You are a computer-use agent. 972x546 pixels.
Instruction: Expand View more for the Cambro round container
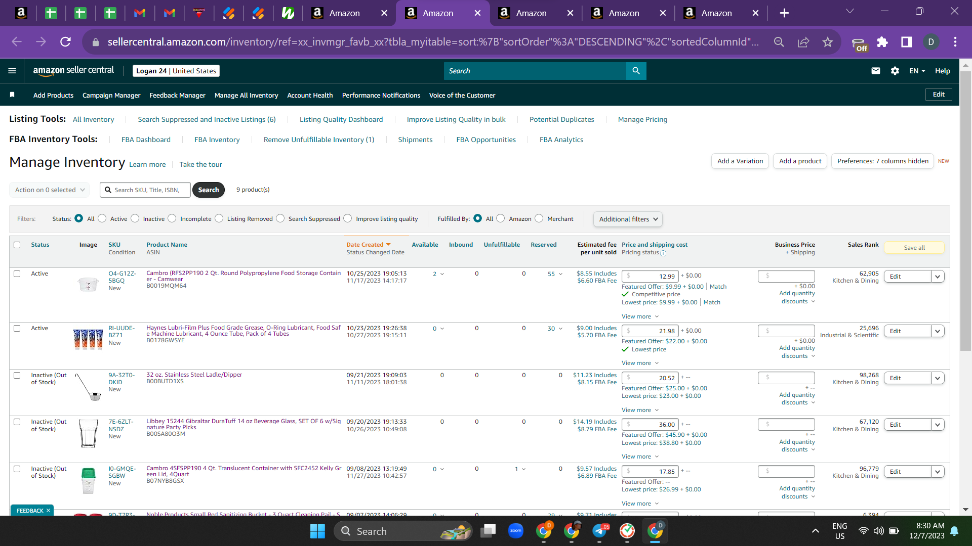click(x=640, y=316)
